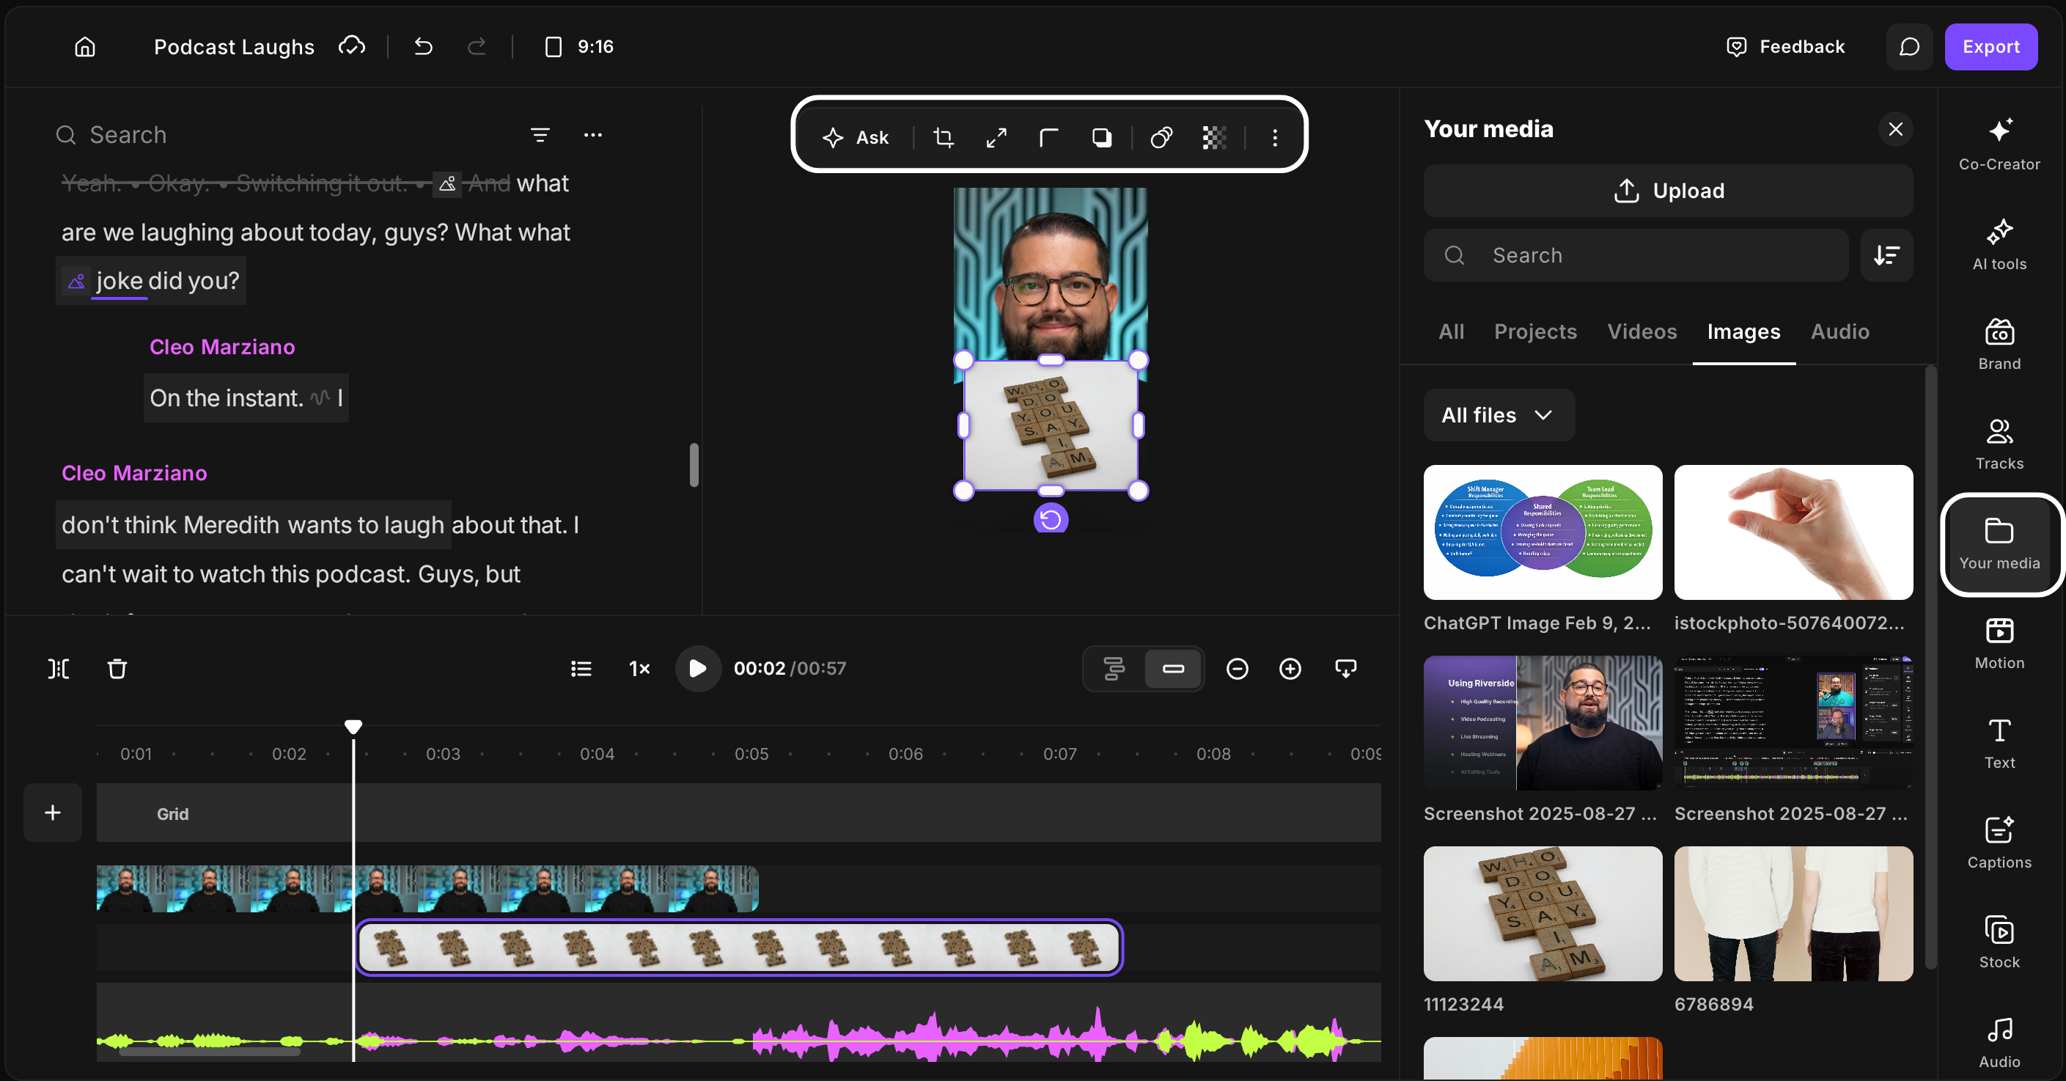Click the expand to fit icon
The image size is (2066, 1081).
point(997,137)
